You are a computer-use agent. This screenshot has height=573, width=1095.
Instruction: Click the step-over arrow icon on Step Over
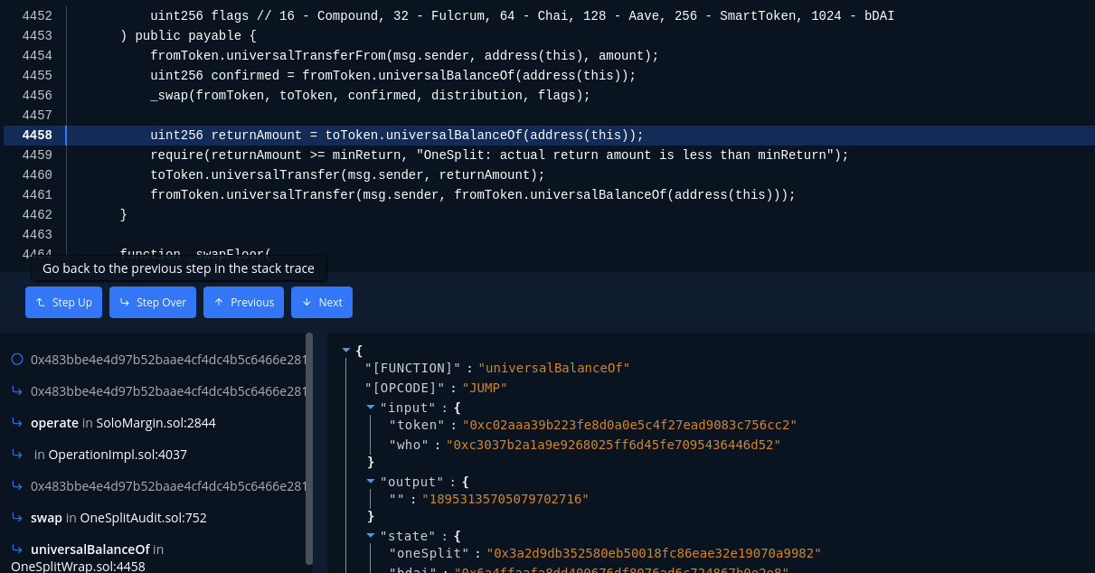(x=125, y=303)
